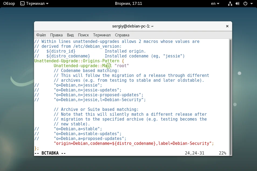Click the line "o=Debian,n=jessie-updates";
This screenshot has width=257, height=171.
click(x=87, y=90)
